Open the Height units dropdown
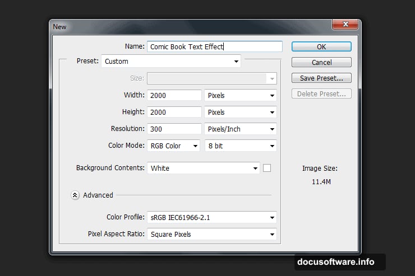The height and width of the screenshot is (276, 415). [241, 113]
